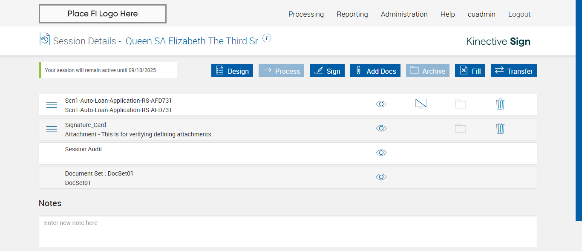Click the folder icon on Signature_Card row

point(461,128)
